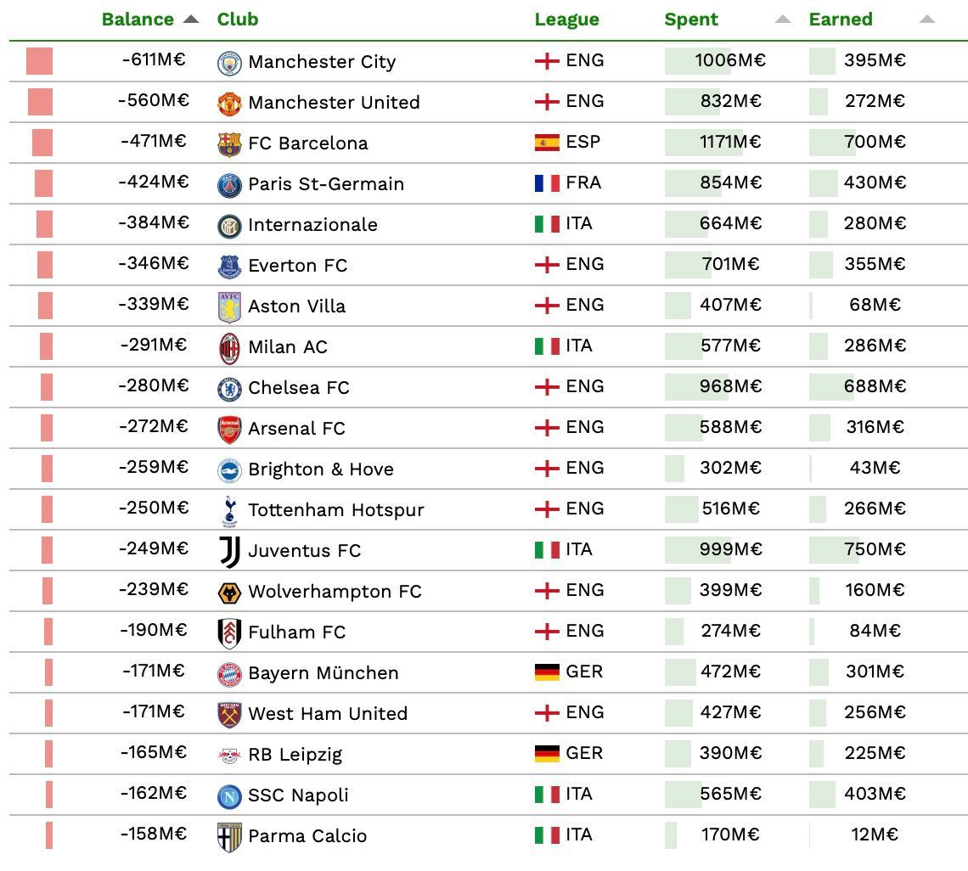Click the Bayern München club crest
This screenshot has height=871, width=968.
(229, 674)
